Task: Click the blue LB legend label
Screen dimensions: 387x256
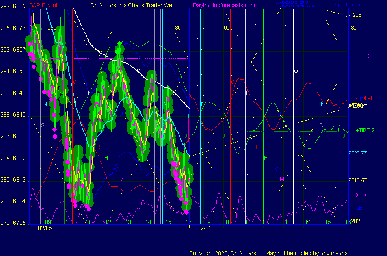Action: pyautogui.click(x=359, y=208)
